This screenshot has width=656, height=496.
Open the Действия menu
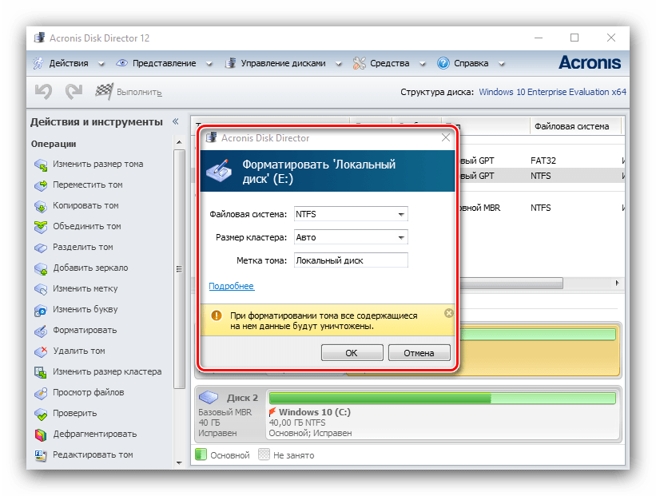click(x=69, y=63)
